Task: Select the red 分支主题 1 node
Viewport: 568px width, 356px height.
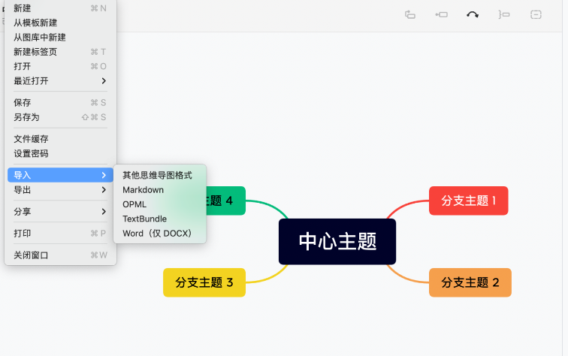Action: coord(469,201)
